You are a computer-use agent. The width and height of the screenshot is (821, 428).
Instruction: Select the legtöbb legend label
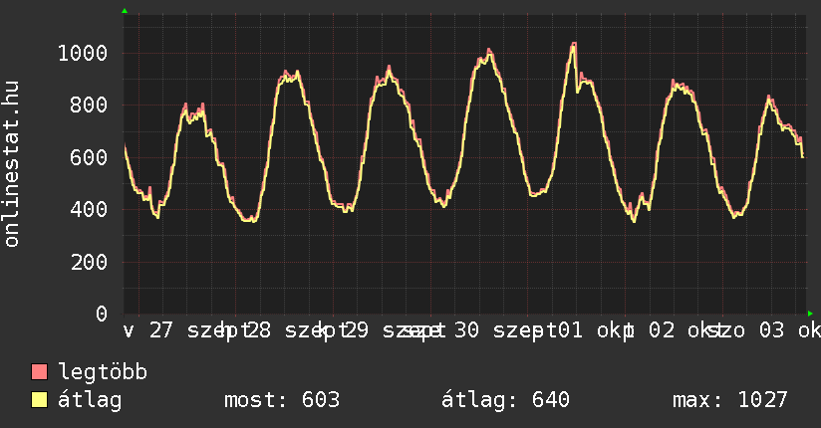[x=103, y=372]
